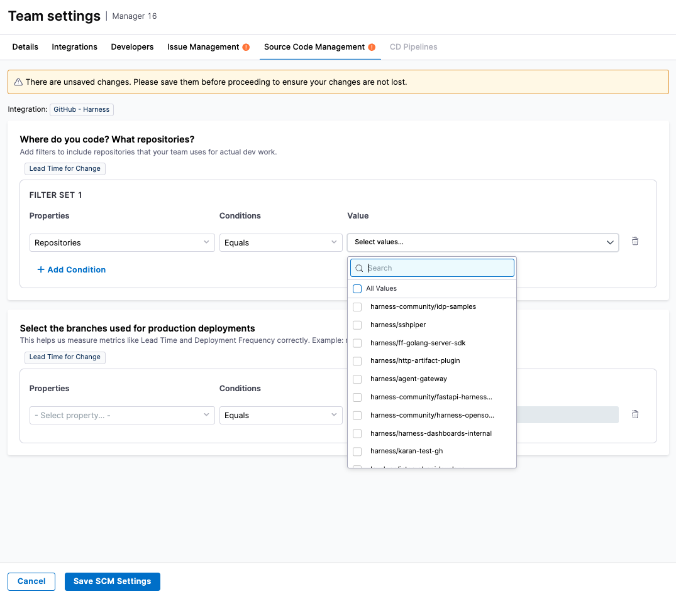Open the Repositories property dropdown
Screen dimensions: 676x599
click(x=122, y=243)
